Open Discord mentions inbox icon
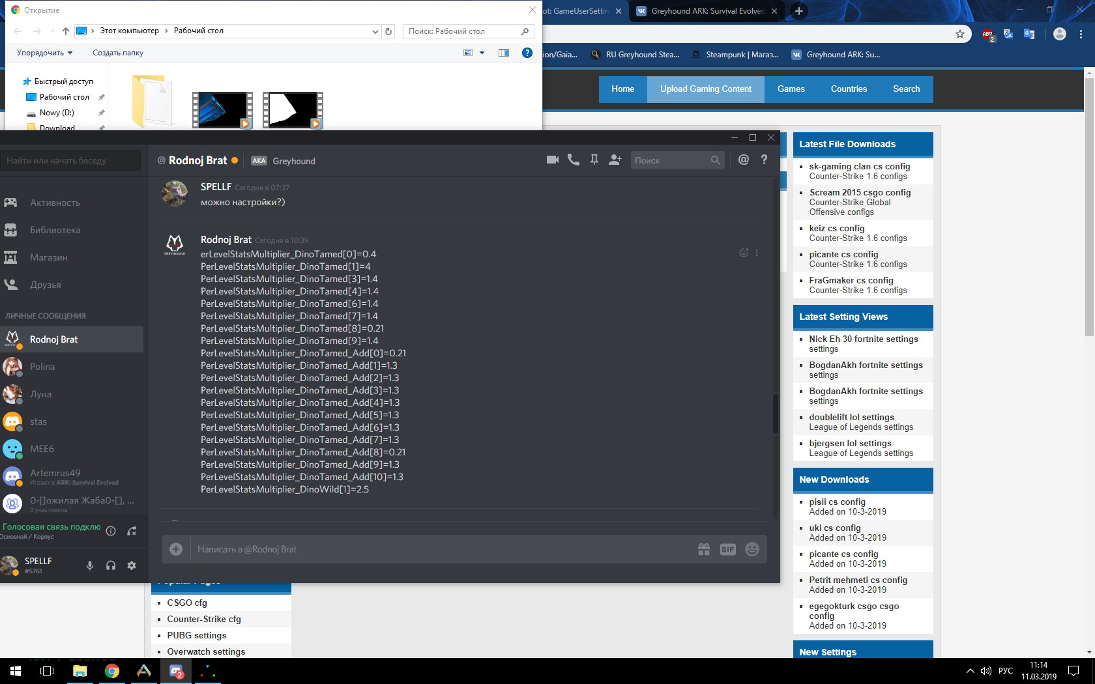Image resolution: width=1095 pixels, height=684 pixels. click(743, 160)
